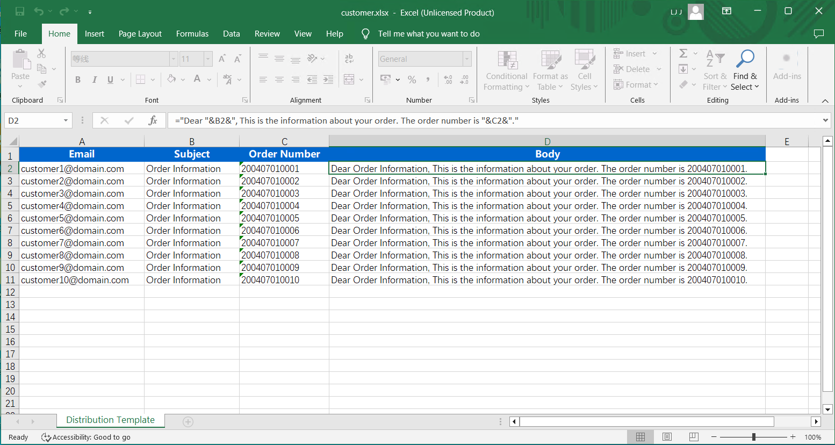
Task: Switch to the Insert tab
Action: (95, 34)
